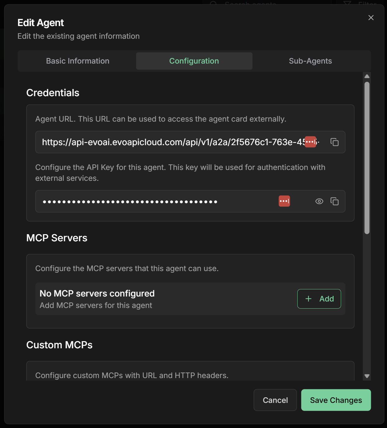The image size is (387, 428).
Task: Copy the Agent URL to clipboard
Action: [x=335, y=142]
